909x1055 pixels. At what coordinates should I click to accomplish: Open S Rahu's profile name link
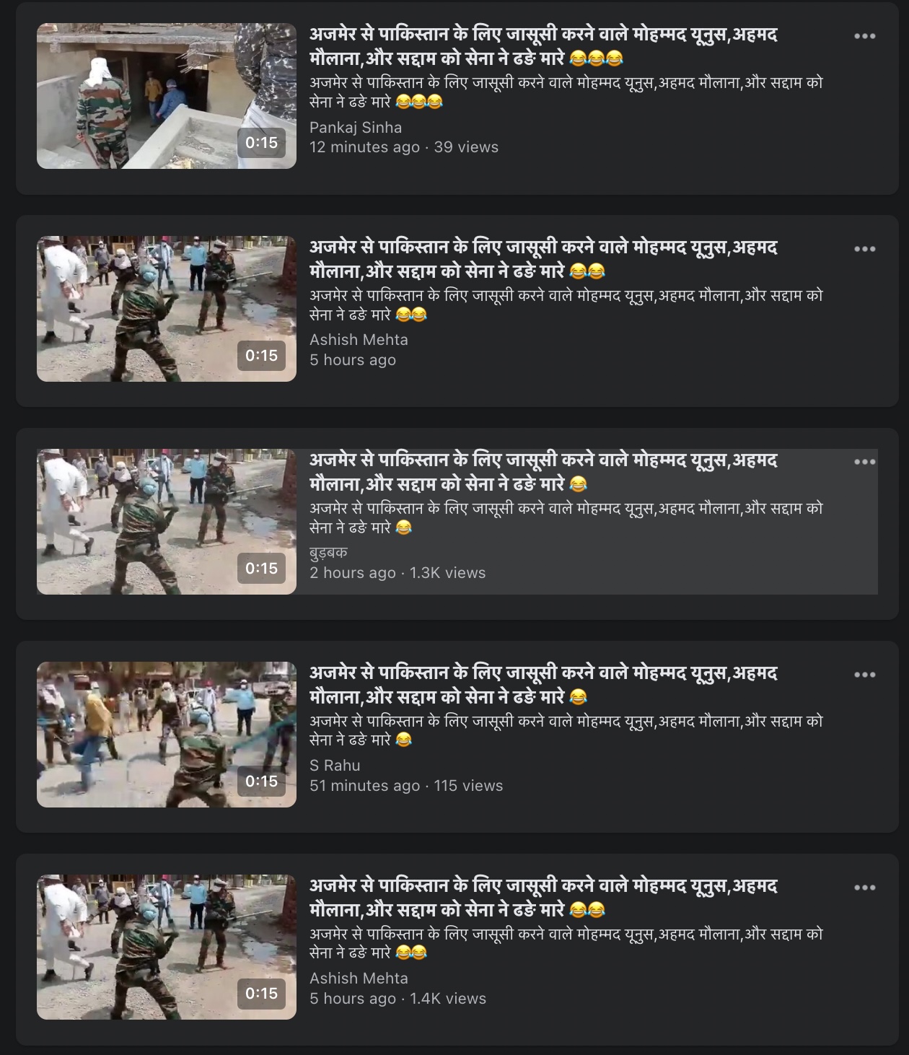[x=335, y=766]
